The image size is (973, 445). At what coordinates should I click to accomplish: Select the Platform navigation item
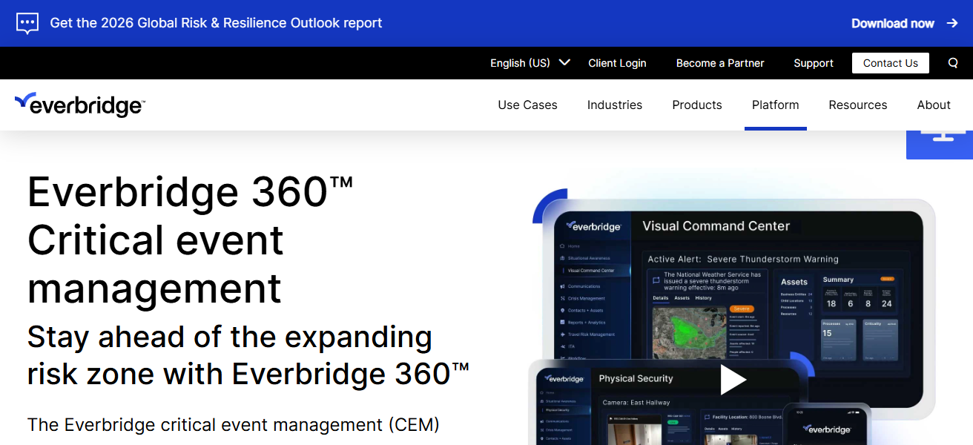pos(775,105)
